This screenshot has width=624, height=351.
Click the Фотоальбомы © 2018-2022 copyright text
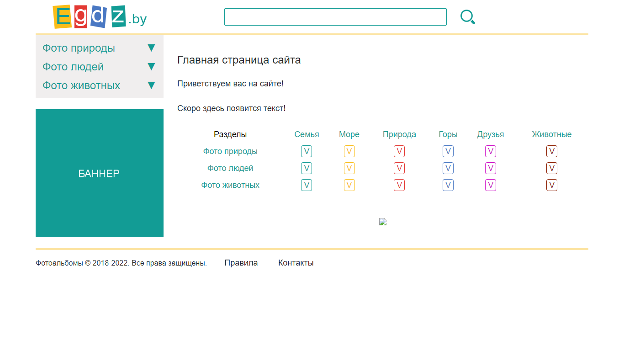point(121,263)
